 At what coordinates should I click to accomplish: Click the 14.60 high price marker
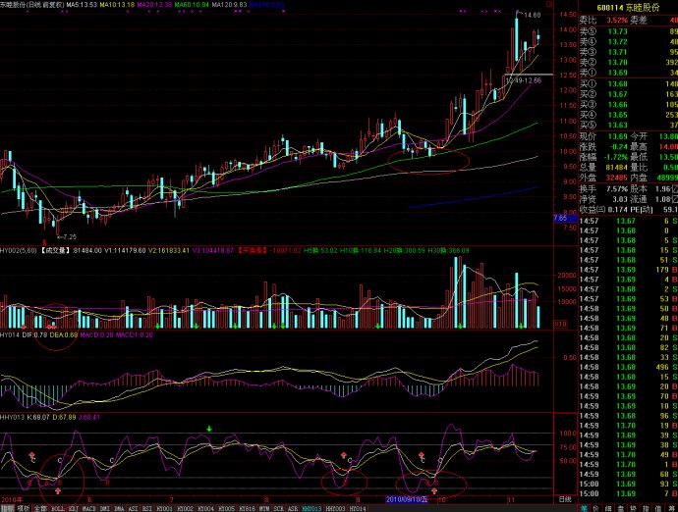point(531,16)
